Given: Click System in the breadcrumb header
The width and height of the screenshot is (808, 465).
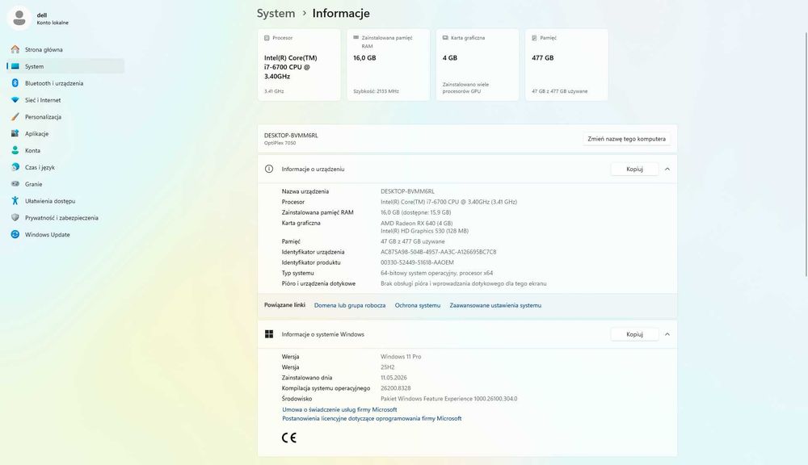Looking at the screenshot, I should [x=276, y=14].
